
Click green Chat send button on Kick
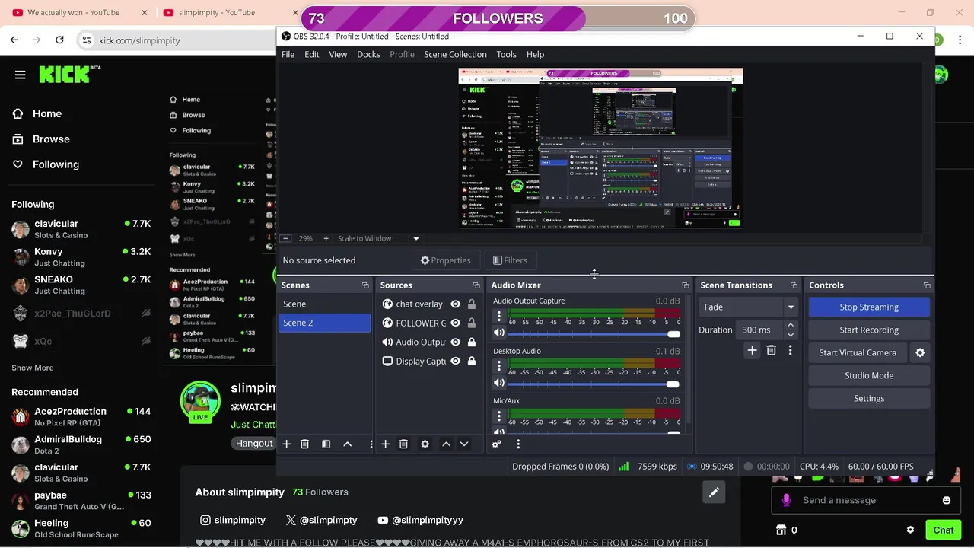(x=943, y=530)
